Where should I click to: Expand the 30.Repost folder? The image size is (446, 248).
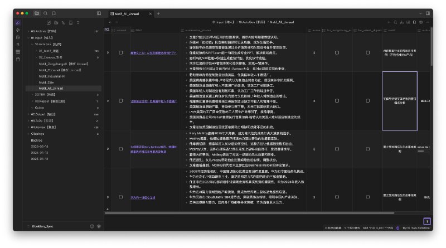pyautogui.click(x=32, y=101)
